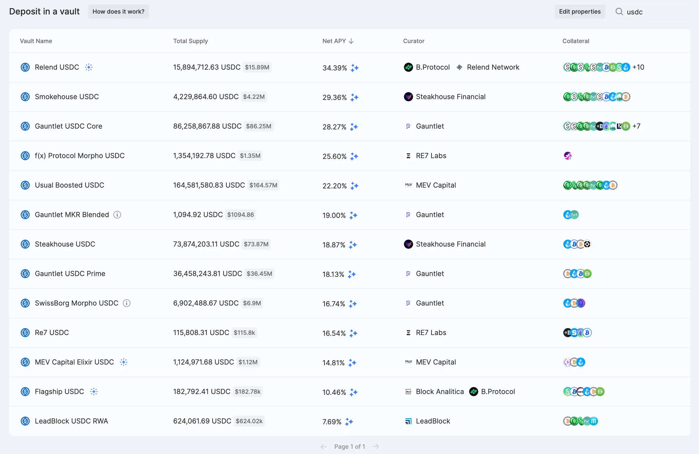Click the 14.81% Net APY value
This screenshot has height=454, width=699.
pyautogui.click(x=333, y=363)
